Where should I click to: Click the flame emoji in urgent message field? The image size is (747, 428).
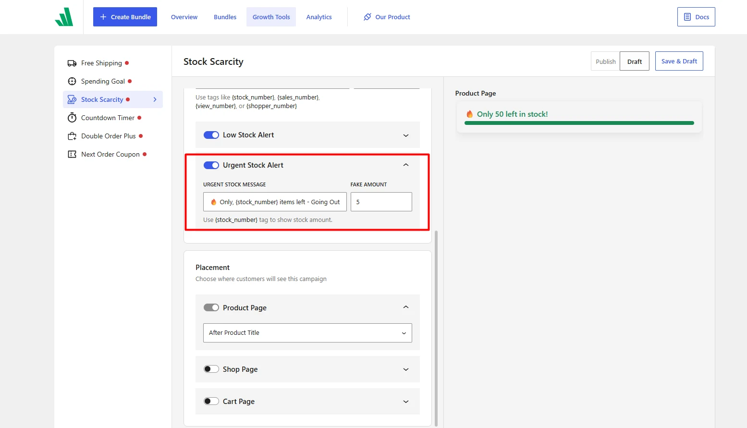coord(214,202)
